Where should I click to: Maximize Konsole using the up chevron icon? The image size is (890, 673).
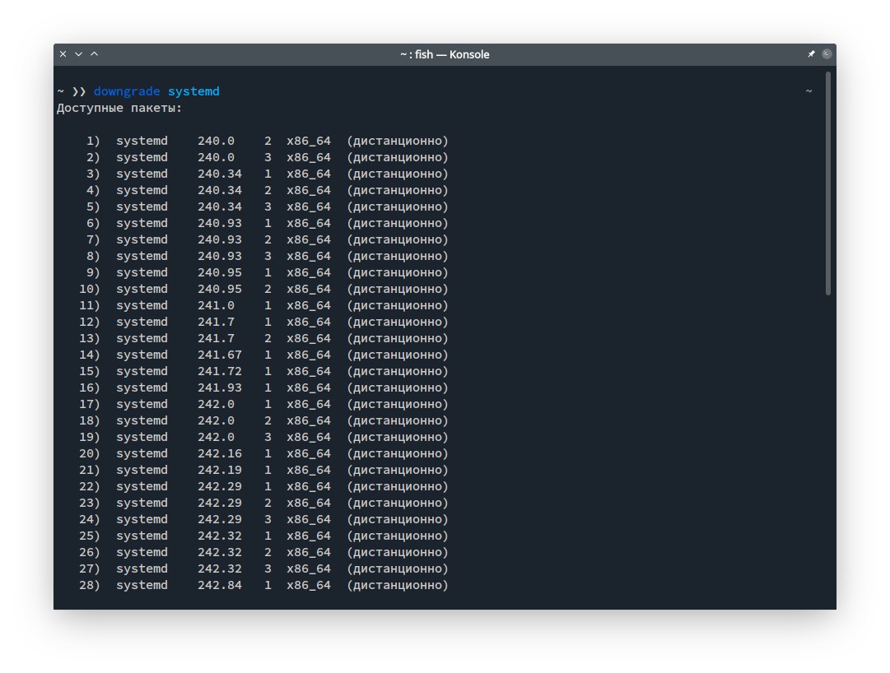[94, 53]
